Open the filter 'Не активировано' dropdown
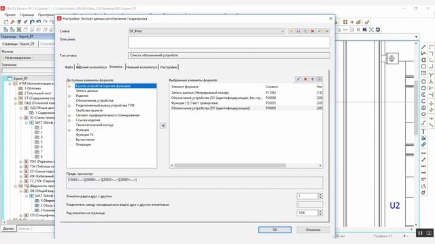 (x=28, y=58)
